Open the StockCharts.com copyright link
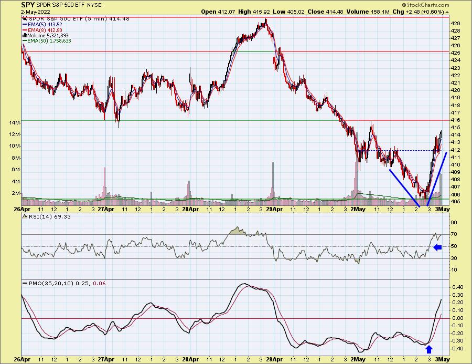The image size is (472, 364). point(425,5)
